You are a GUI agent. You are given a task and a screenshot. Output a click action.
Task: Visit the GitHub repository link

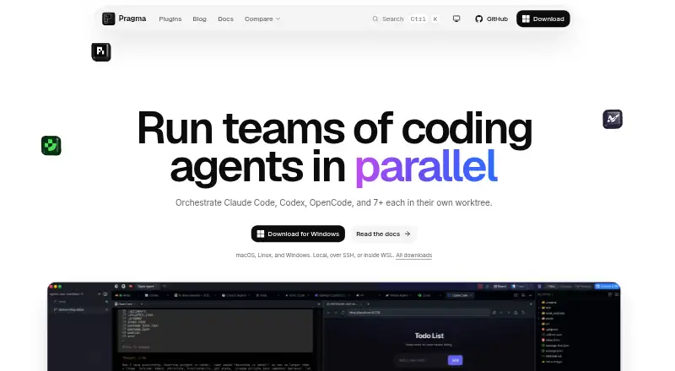(492, 19)
